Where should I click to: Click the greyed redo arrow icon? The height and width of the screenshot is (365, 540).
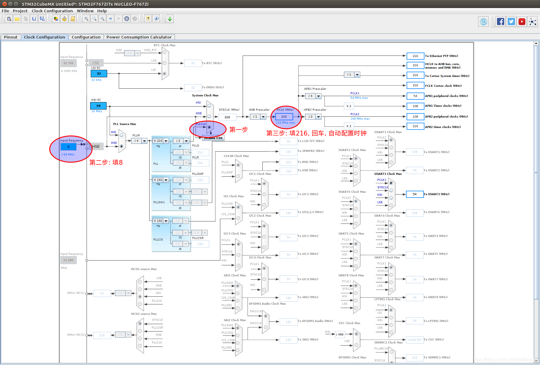(x=119, y=19)
